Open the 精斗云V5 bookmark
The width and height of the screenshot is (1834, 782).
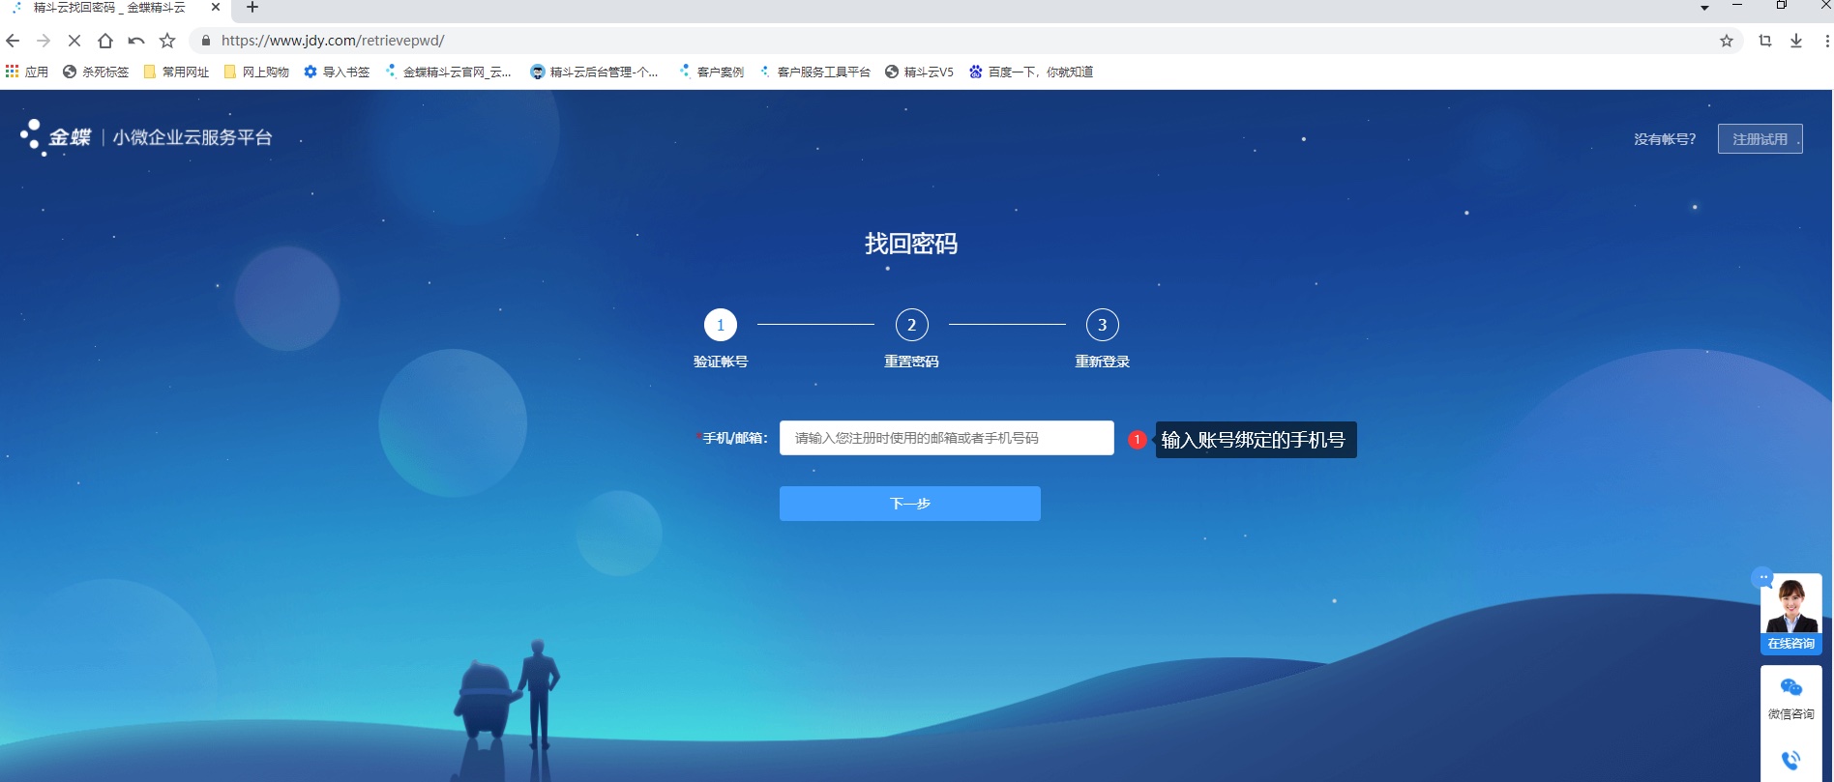[920, 72]
